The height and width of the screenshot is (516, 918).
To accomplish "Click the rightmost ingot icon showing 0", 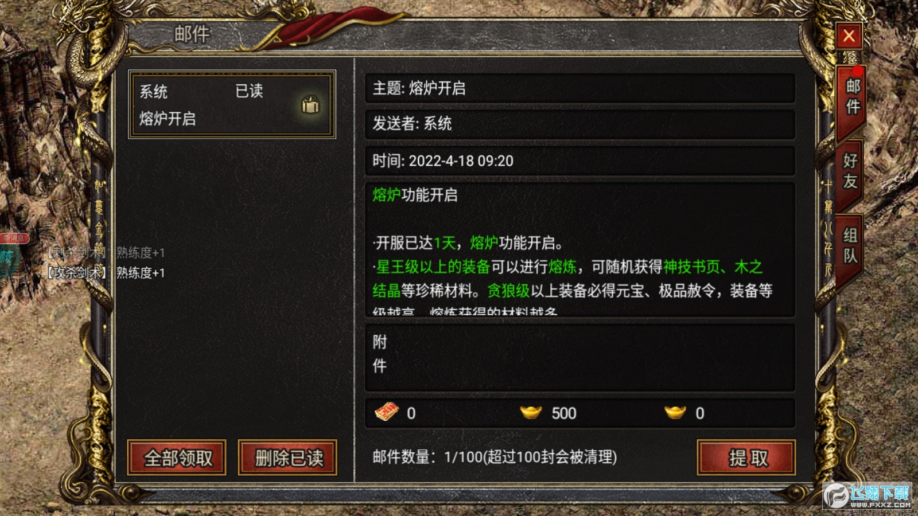I will pos(675,412).
